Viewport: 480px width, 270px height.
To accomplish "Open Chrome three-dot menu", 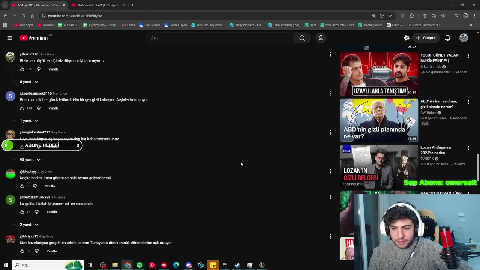I will (474, 16).
